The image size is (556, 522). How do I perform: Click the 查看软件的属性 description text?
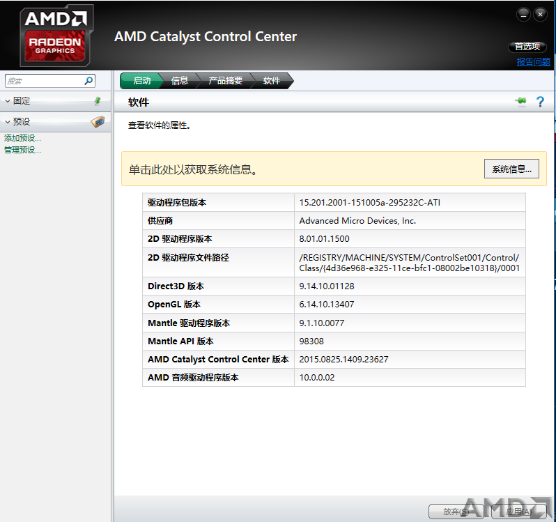point(160,125)
